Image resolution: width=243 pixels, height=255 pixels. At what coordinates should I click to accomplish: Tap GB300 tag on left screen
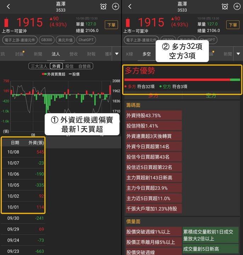click(46, 40)
